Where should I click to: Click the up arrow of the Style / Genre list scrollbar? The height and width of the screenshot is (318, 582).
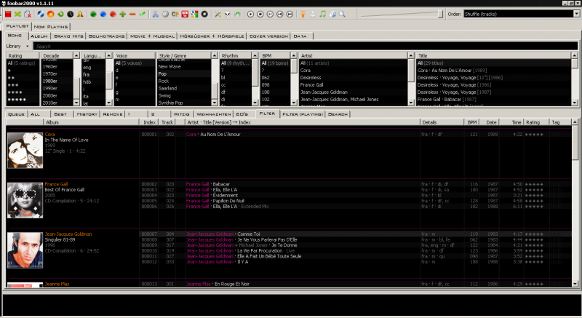coord(215,55)
